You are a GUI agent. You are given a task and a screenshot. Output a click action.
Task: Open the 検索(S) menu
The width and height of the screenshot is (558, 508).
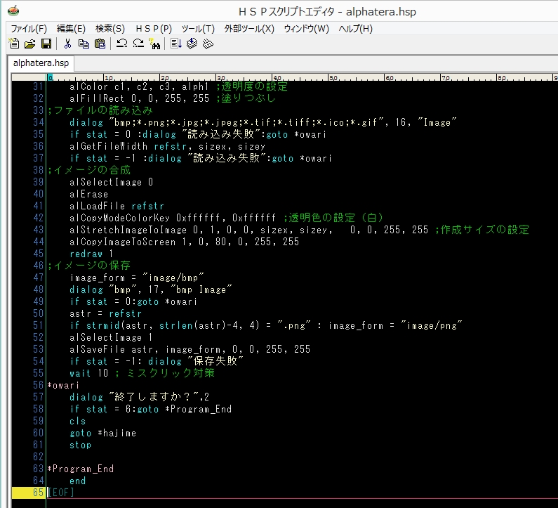click(110, 29)
